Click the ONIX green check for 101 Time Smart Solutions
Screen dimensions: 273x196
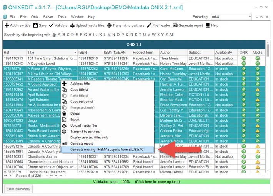pos(244,58)
